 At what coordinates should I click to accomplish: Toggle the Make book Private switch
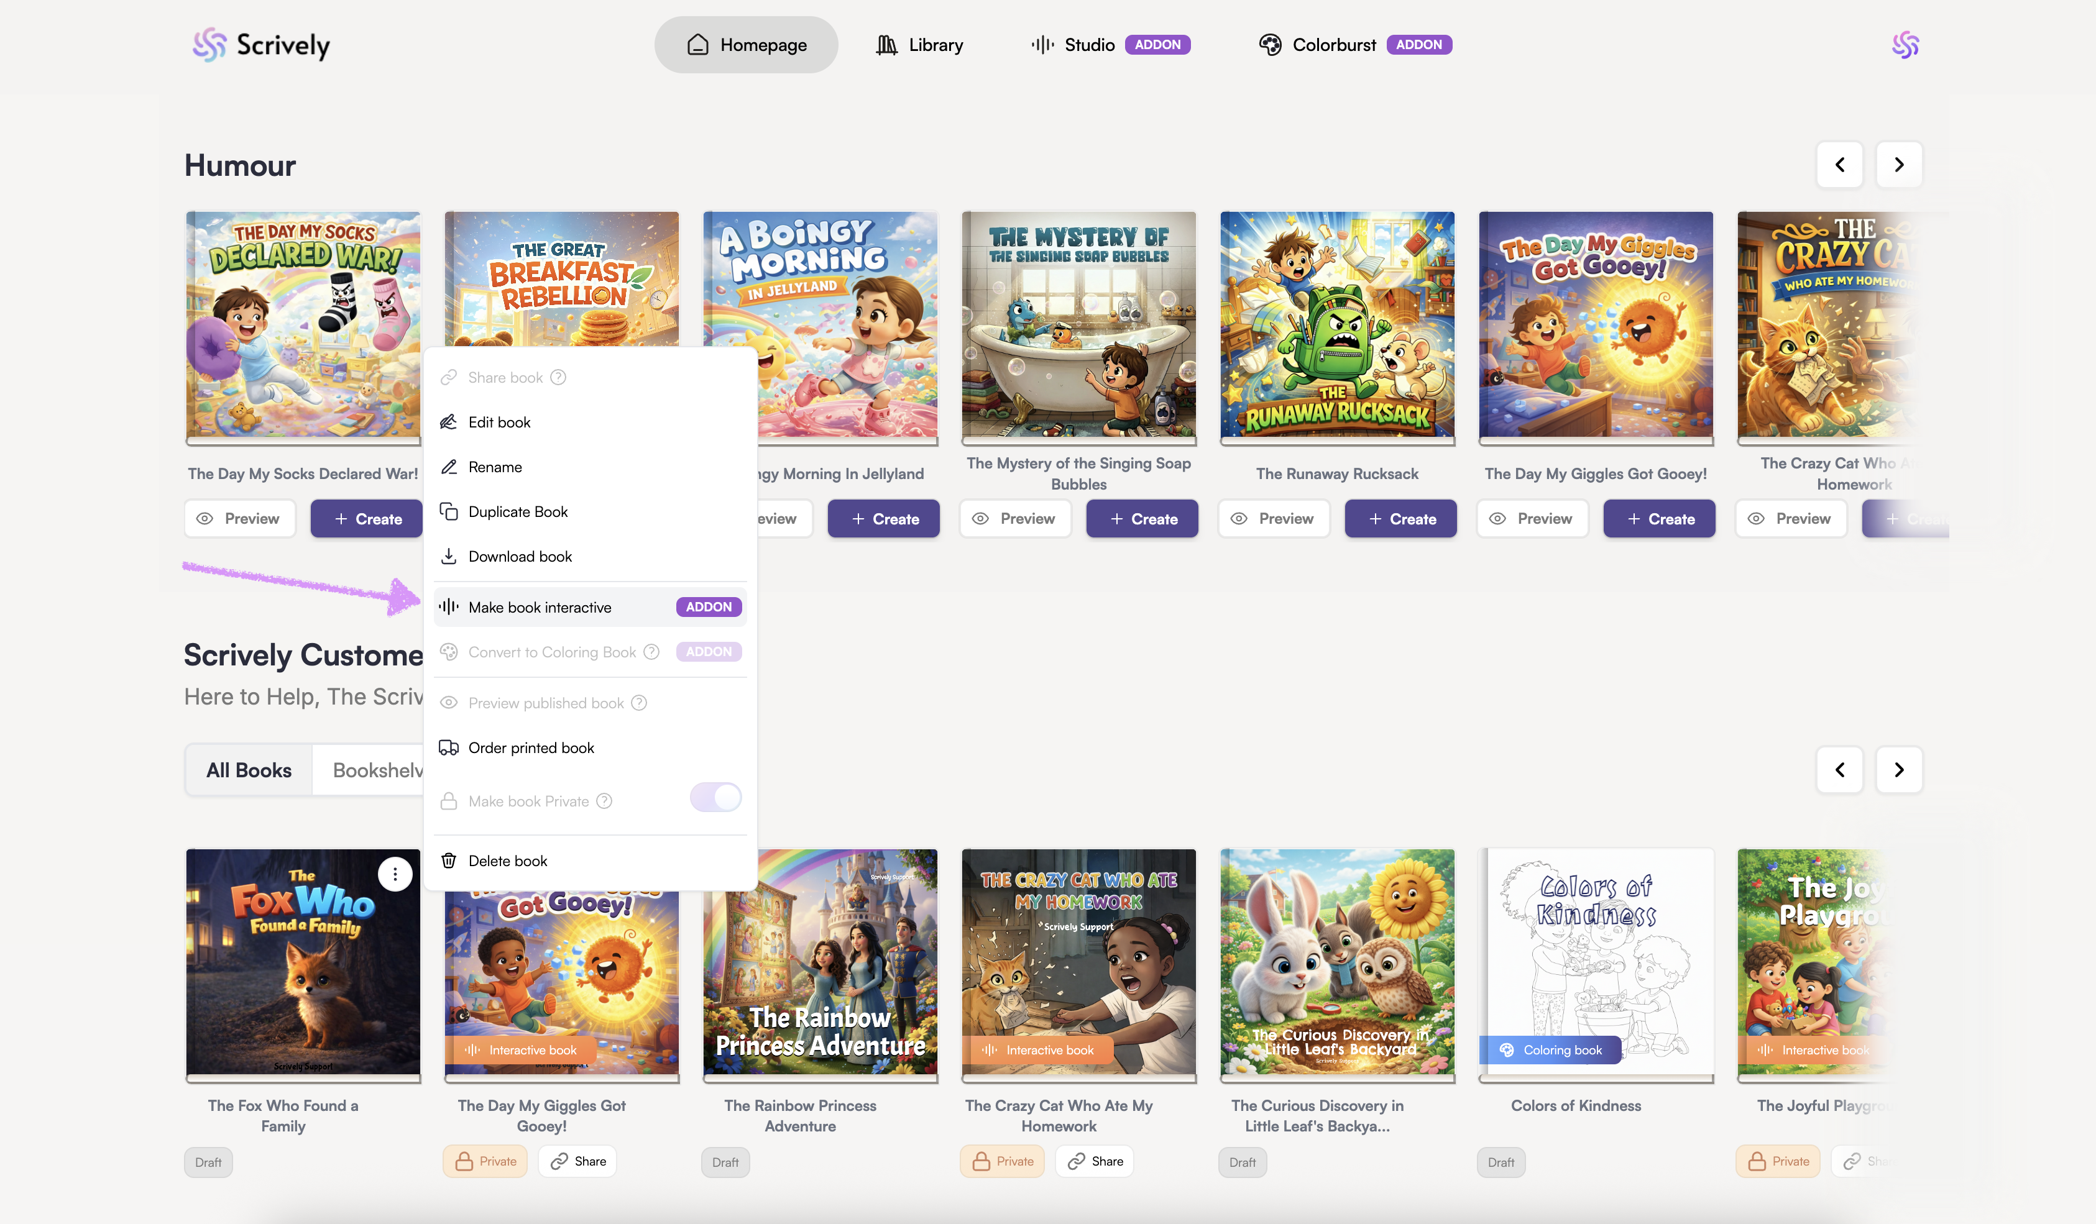click(715, 798)
